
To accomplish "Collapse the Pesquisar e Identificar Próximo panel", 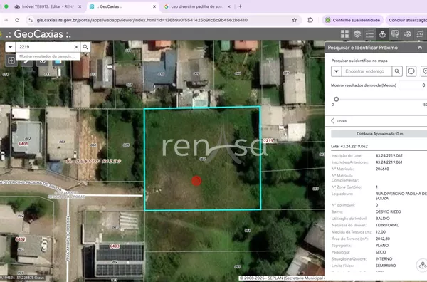I will (420, 48).
